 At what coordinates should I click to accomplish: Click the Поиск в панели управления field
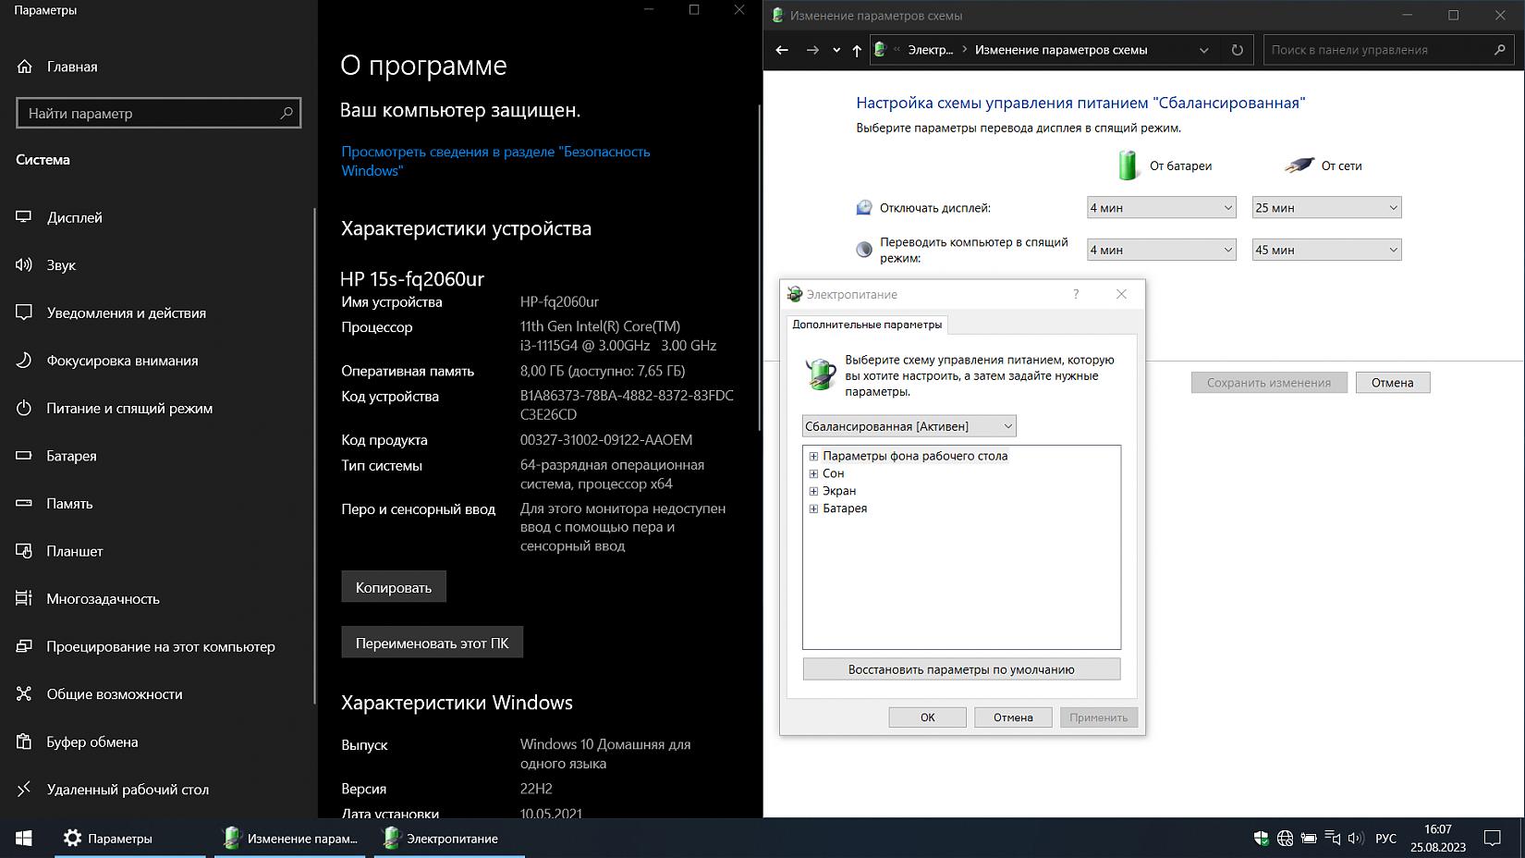[x=1388, y=50]
